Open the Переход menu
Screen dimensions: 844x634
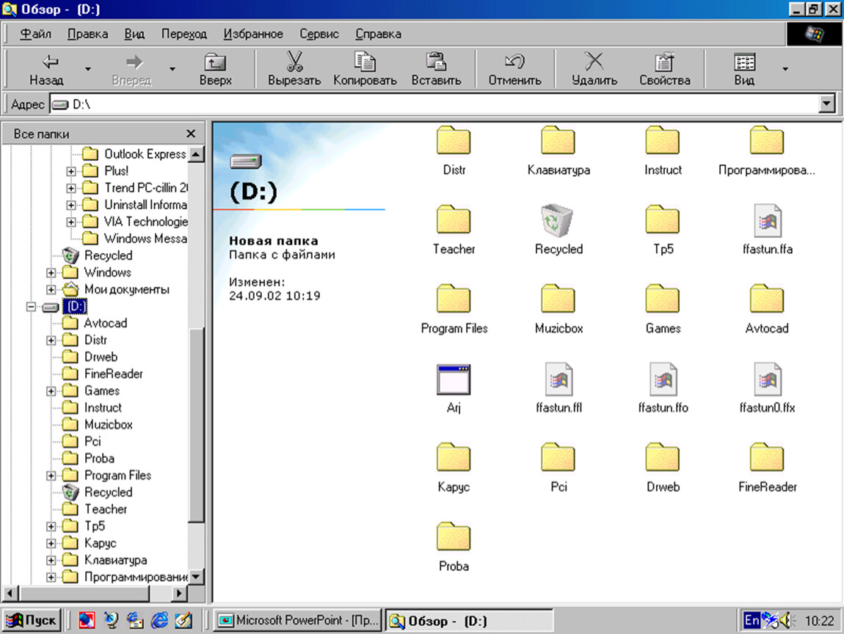(184, 34)
